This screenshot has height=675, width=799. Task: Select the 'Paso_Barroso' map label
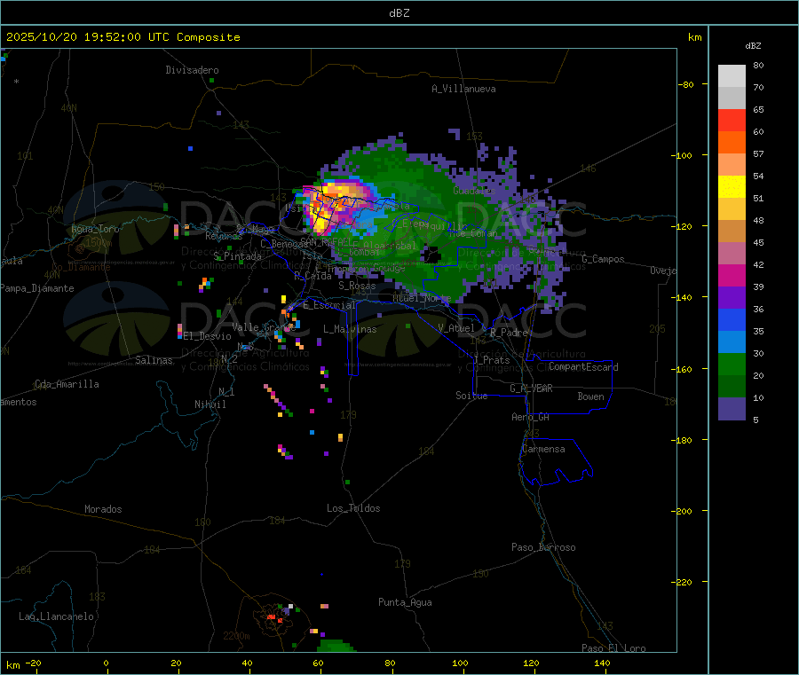pyautogui.click(x=543, y=547)
